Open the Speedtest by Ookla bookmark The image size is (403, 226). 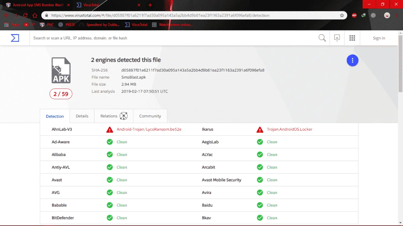(x=99, y=25)
